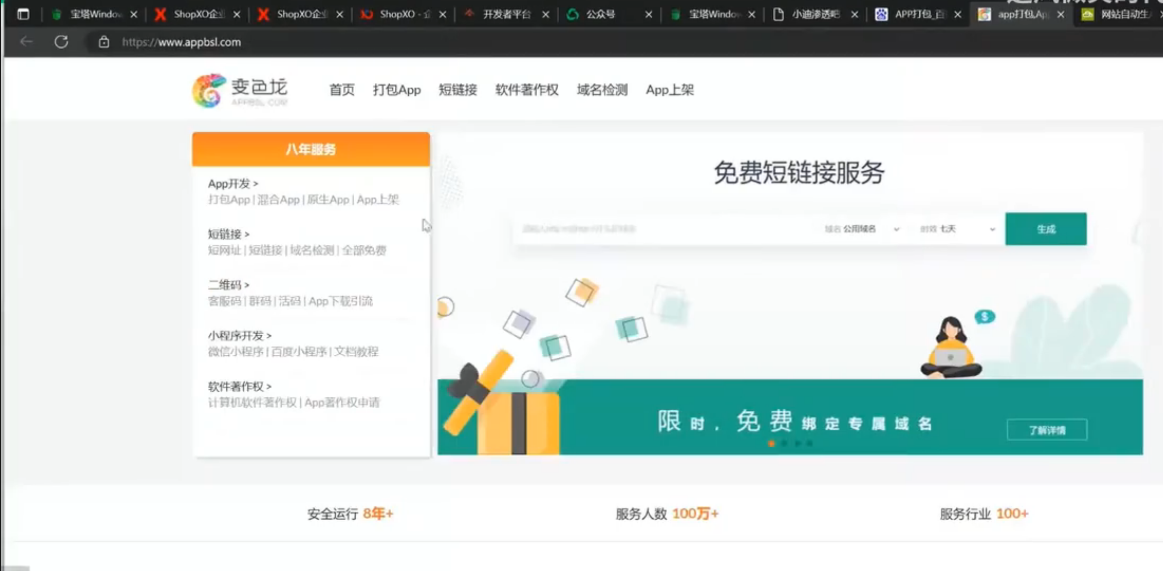Close the 公众号 browser tab
Screen dimensions: 1163x571
coord(648,14)
